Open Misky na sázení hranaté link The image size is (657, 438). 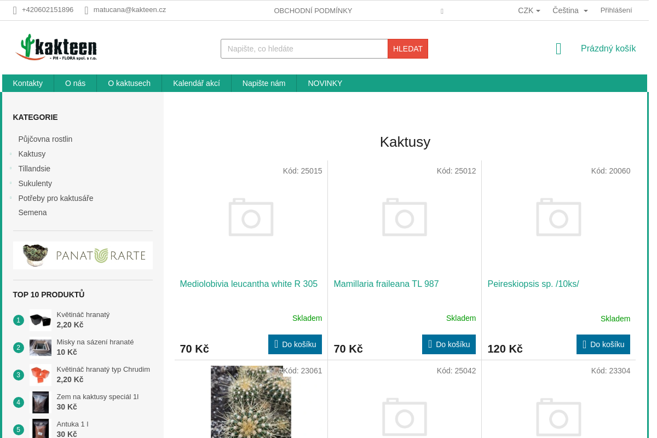pos(95,342)
